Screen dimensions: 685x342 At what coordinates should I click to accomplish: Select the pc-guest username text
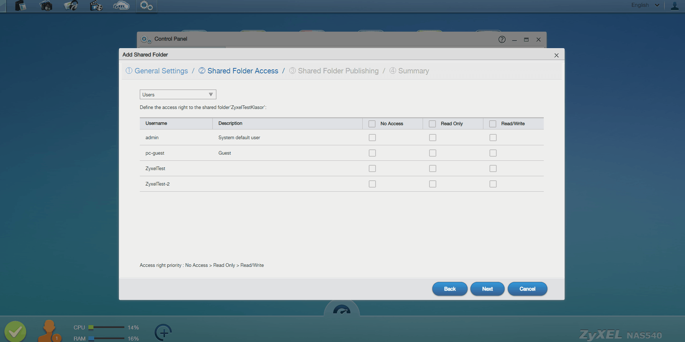coord(155,153)
